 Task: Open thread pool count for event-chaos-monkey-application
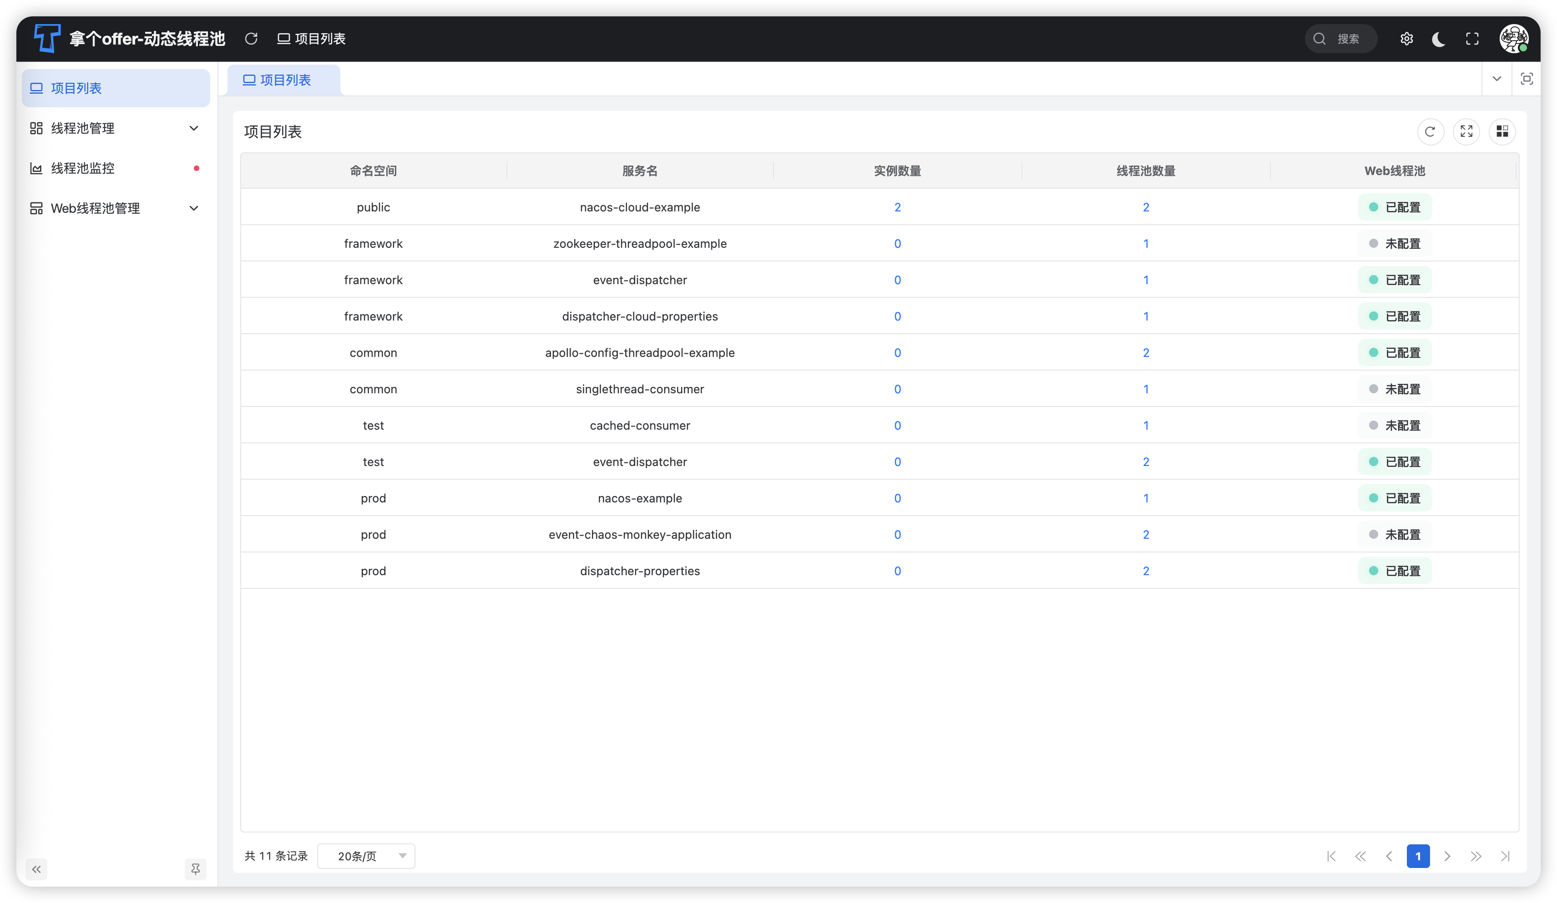[x=1146, y=535]
